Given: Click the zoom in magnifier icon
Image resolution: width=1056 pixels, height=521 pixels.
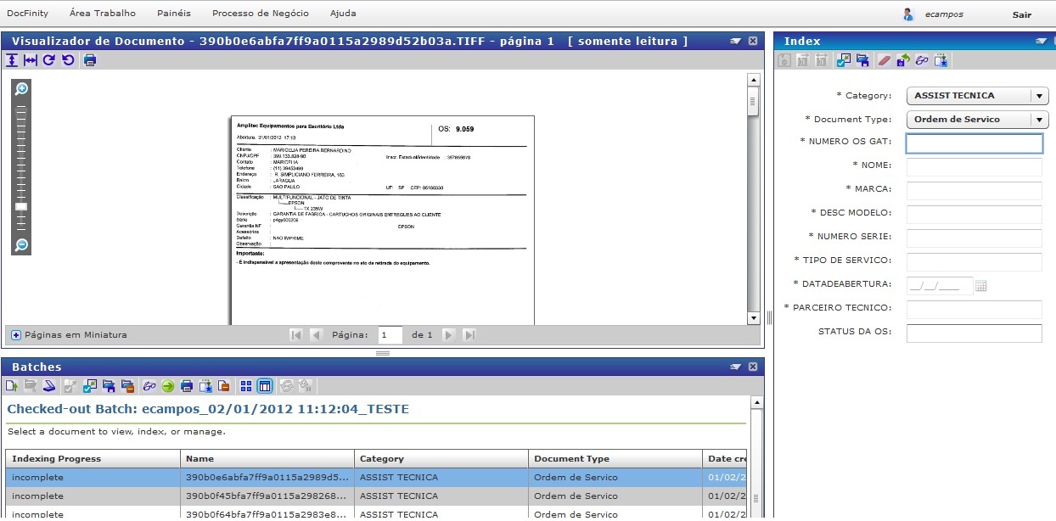Looking at the screenshot, I should coord(22,89).
